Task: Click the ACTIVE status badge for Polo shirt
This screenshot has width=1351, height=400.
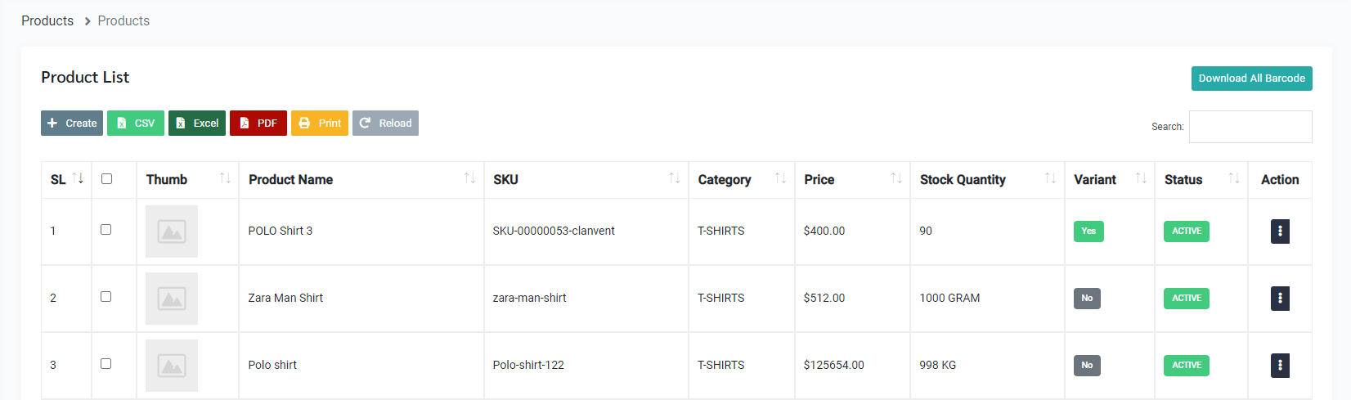Action: point(1186,366)
